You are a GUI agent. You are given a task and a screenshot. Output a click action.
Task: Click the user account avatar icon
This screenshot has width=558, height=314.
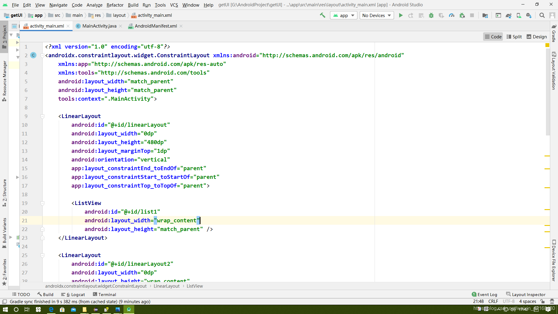(552, 15)
